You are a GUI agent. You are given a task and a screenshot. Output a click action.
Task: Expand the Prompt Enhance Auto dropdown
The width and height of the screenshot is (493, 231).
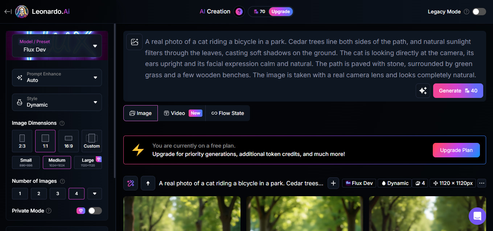coord(57,77)
